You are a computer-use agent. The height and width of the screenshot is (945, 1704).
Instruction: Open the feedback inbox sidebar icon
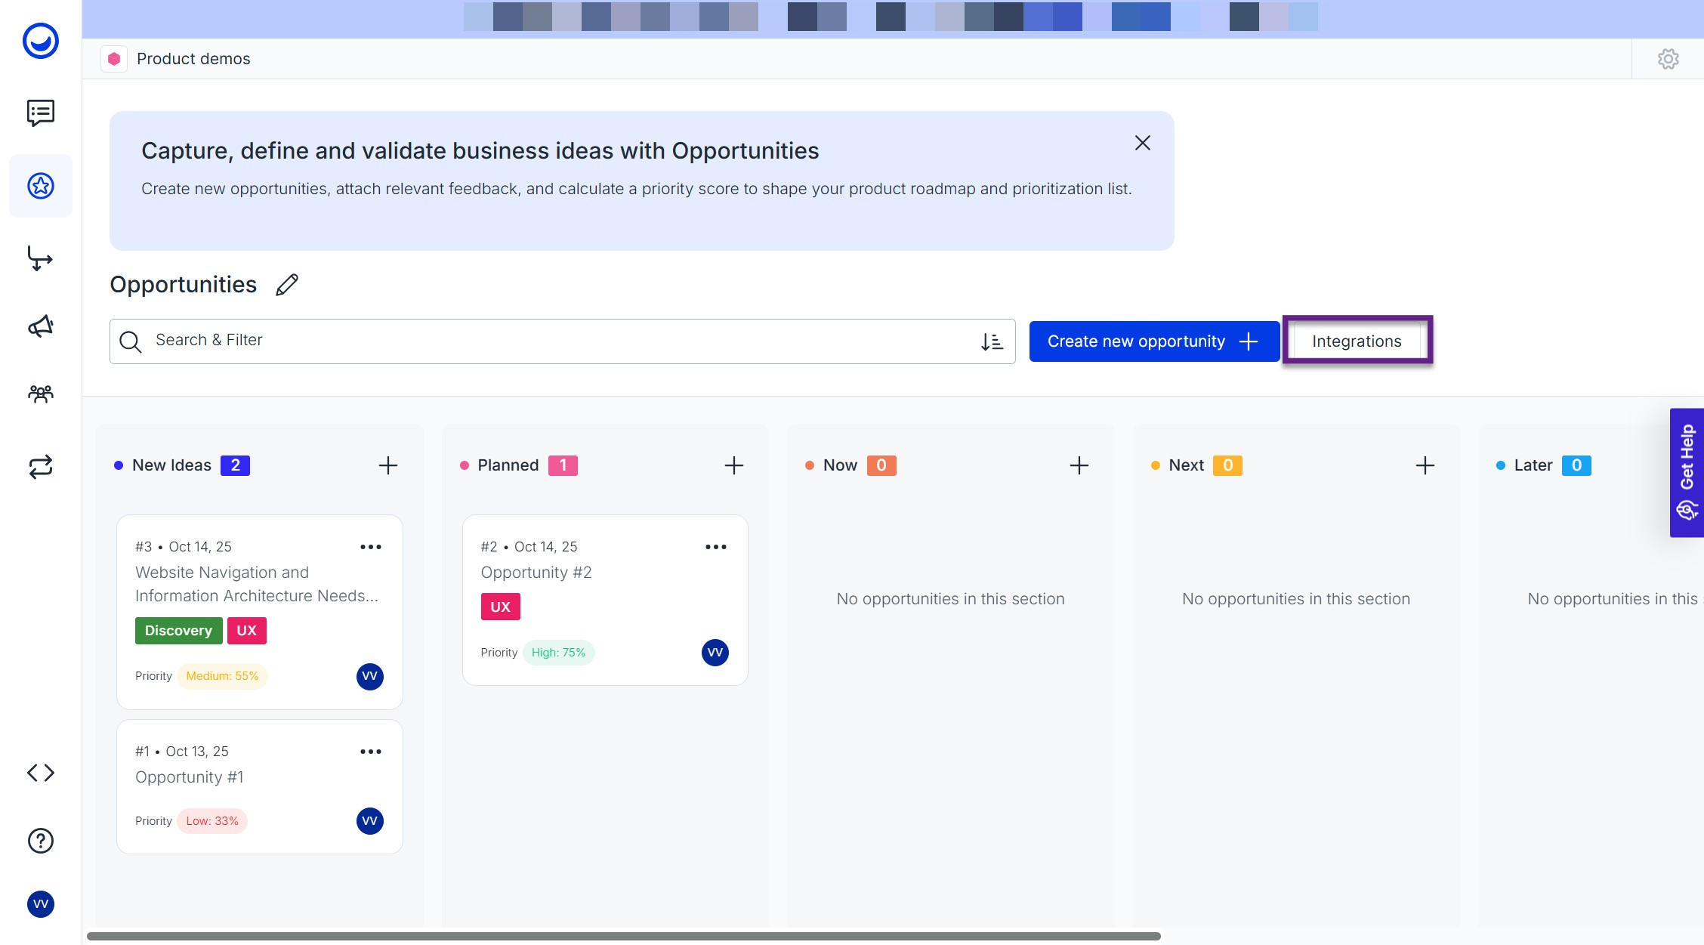(41, 113)
